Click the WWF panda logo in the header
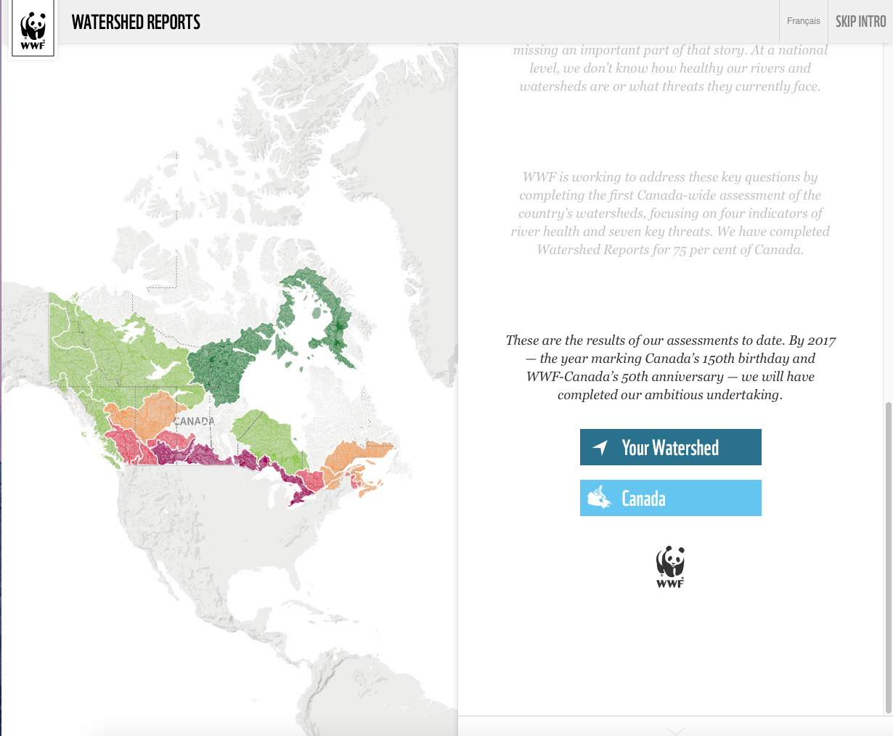This screenshot has height=736, width=893. pyautogui.click(x=33, y=29)
